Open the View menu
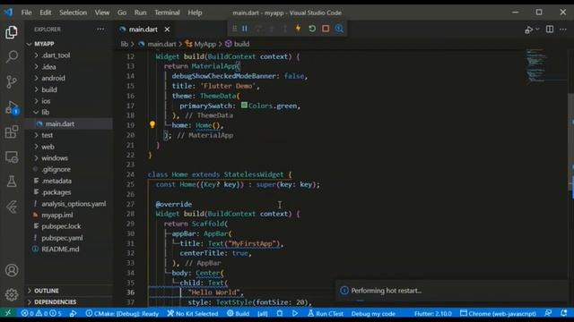Screen dimensions: 574x322 click(x=101, y=13)
